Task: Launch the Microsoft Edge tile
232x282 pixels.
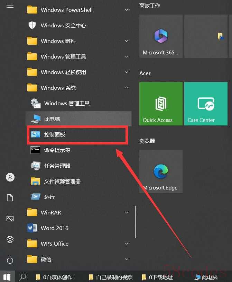Action: pos(161,171)
